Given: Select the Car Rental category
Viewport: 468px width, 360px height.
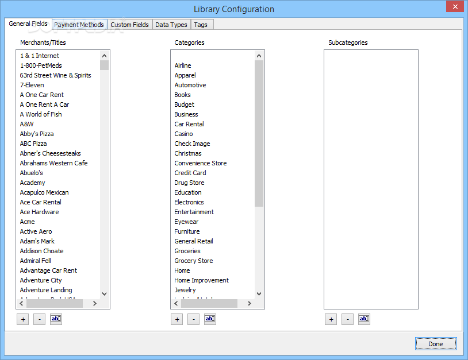Looking at the screenshot, I should pos(189,124).
